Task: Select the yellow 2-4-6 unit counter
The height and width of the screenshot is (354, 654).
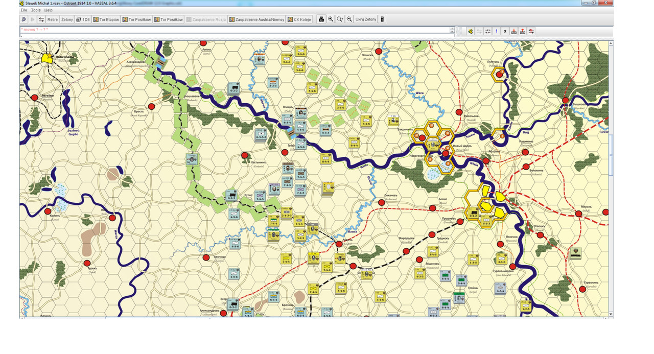Action: [x=287, y=59]
